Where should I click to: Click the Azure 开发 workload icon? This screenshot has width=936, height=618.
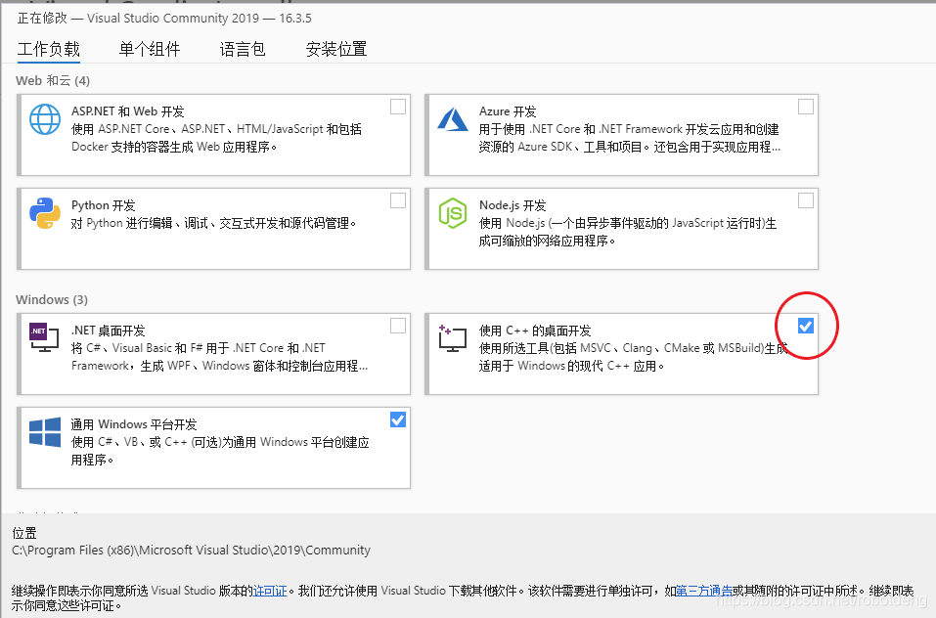click(x=453, y=120)
